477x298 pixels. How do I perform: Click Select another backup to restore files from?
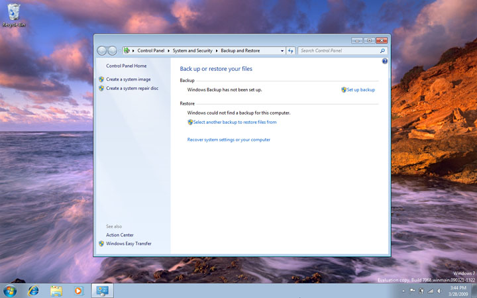tap(235, 122)
